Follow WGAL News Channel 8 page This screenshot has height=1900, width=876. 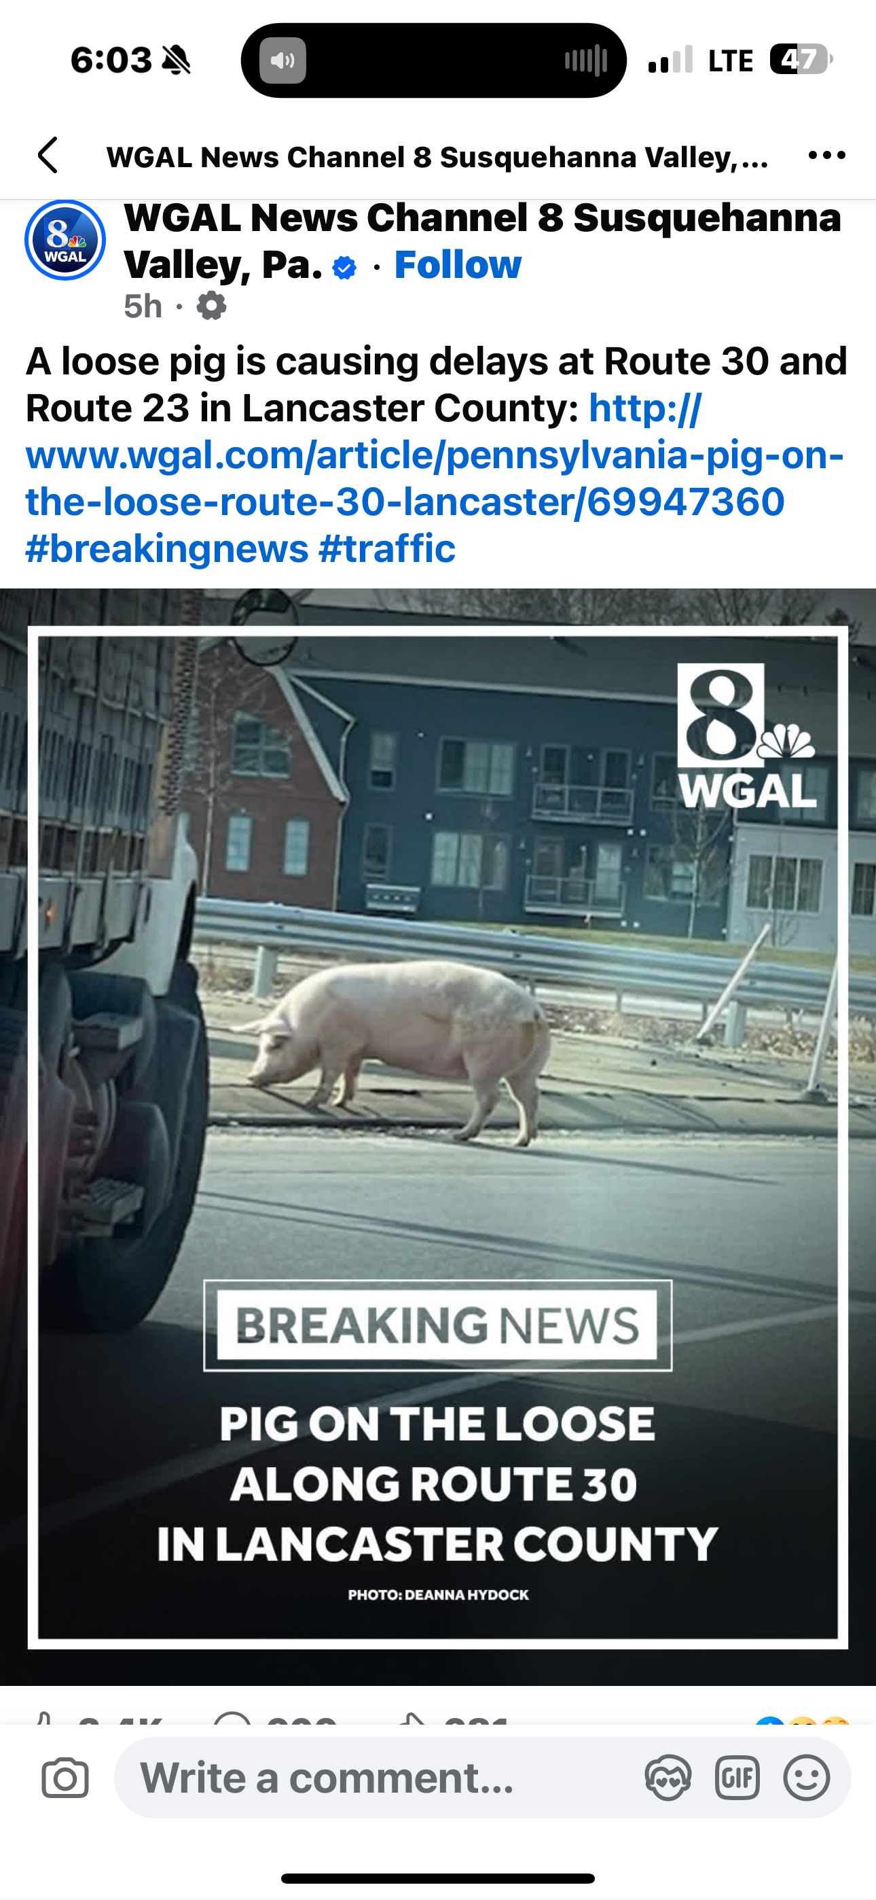pos(457,264)
